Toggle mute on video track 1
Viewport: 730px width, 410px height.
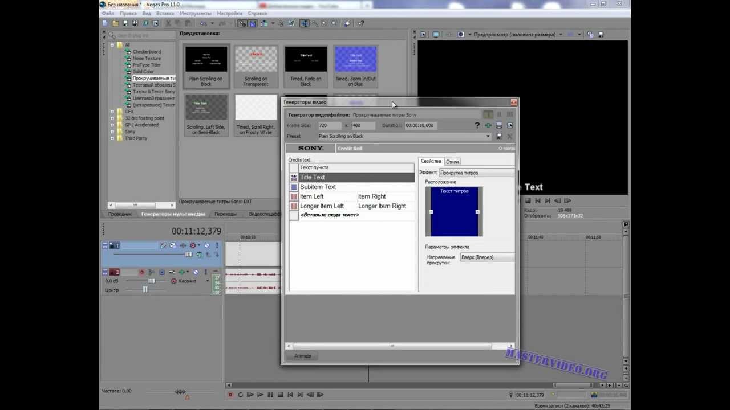[207, 245]
